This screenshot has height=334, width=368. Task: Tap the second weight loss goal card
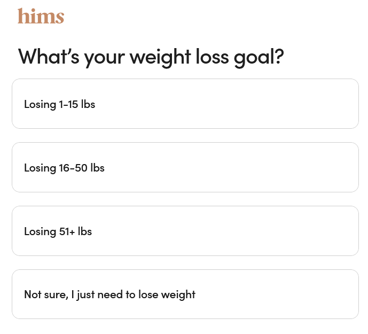click(x=185, y=167)
